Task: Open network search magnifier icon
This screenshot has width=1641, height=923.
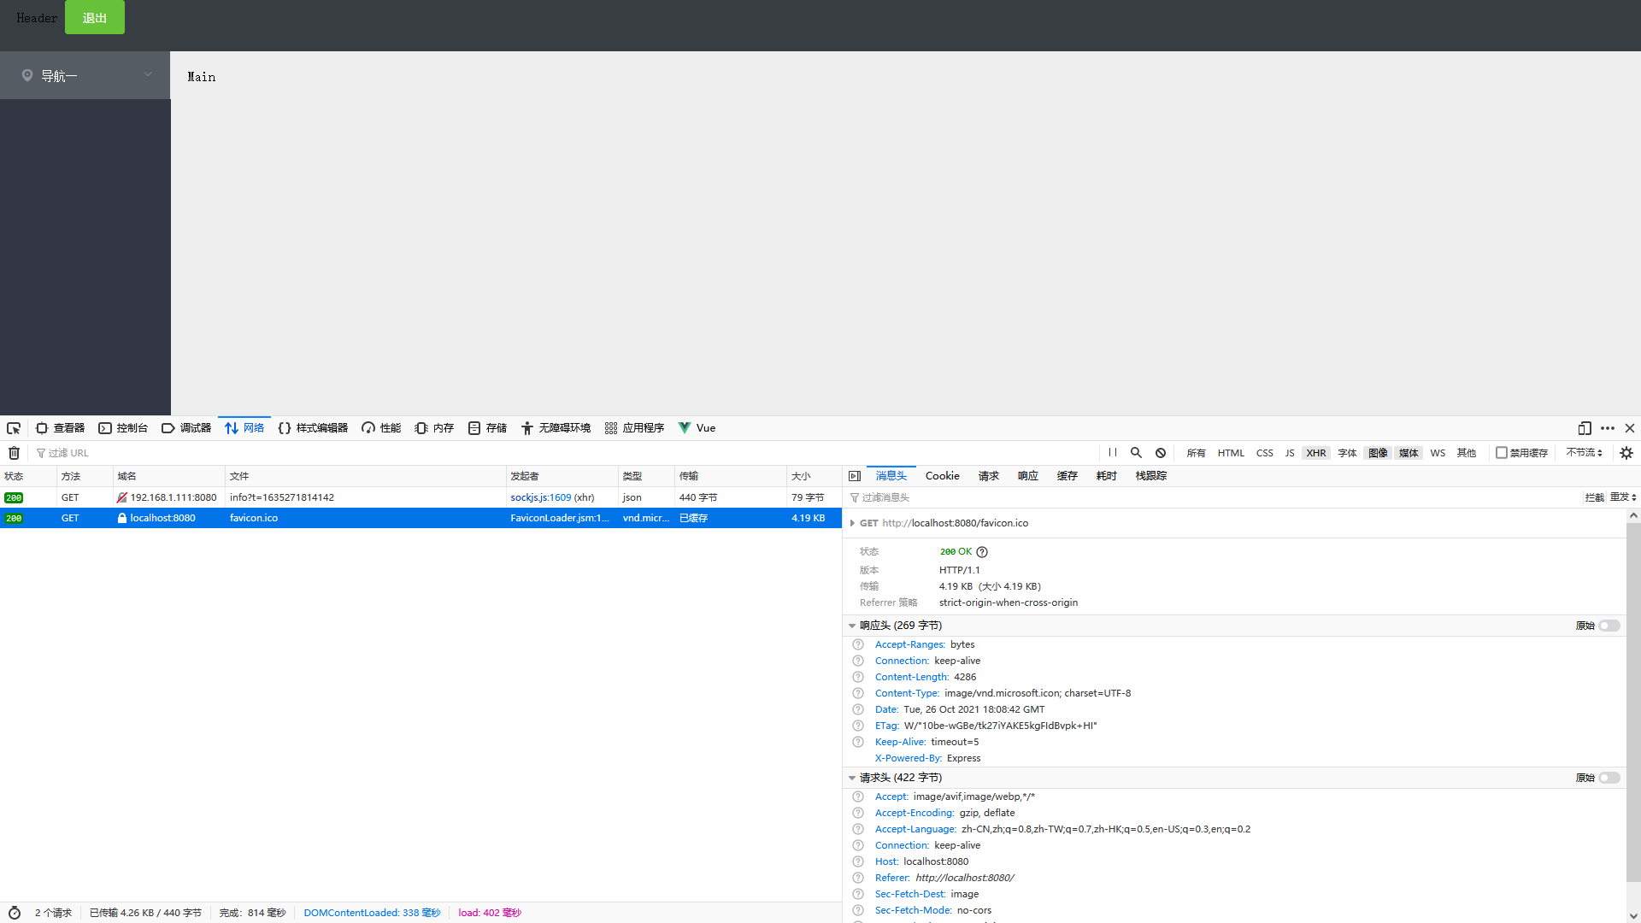Action: pyautogui.click(x=1136, y=453)
